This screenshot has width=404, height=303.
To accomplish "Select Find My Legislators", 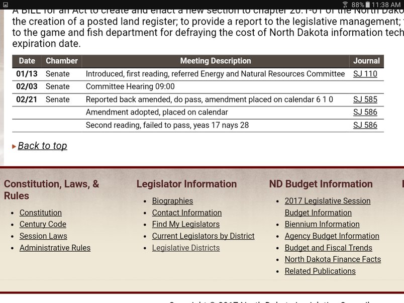I will (x=185, y=224).
